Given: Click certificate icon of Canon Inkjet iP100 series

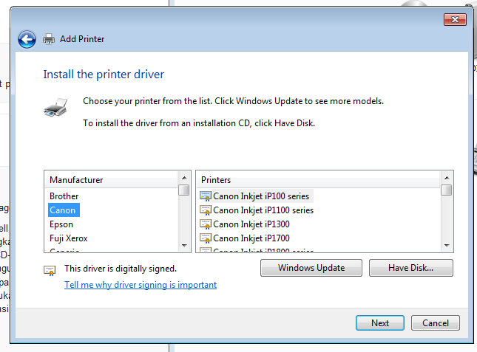Looking at the screenshot, I should pyautogui.click(x=206, y=196).
